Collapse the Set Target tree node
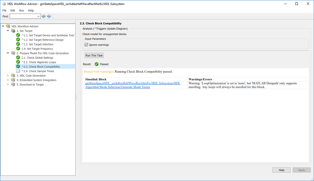314x181 pixels. tap(8, 31)
